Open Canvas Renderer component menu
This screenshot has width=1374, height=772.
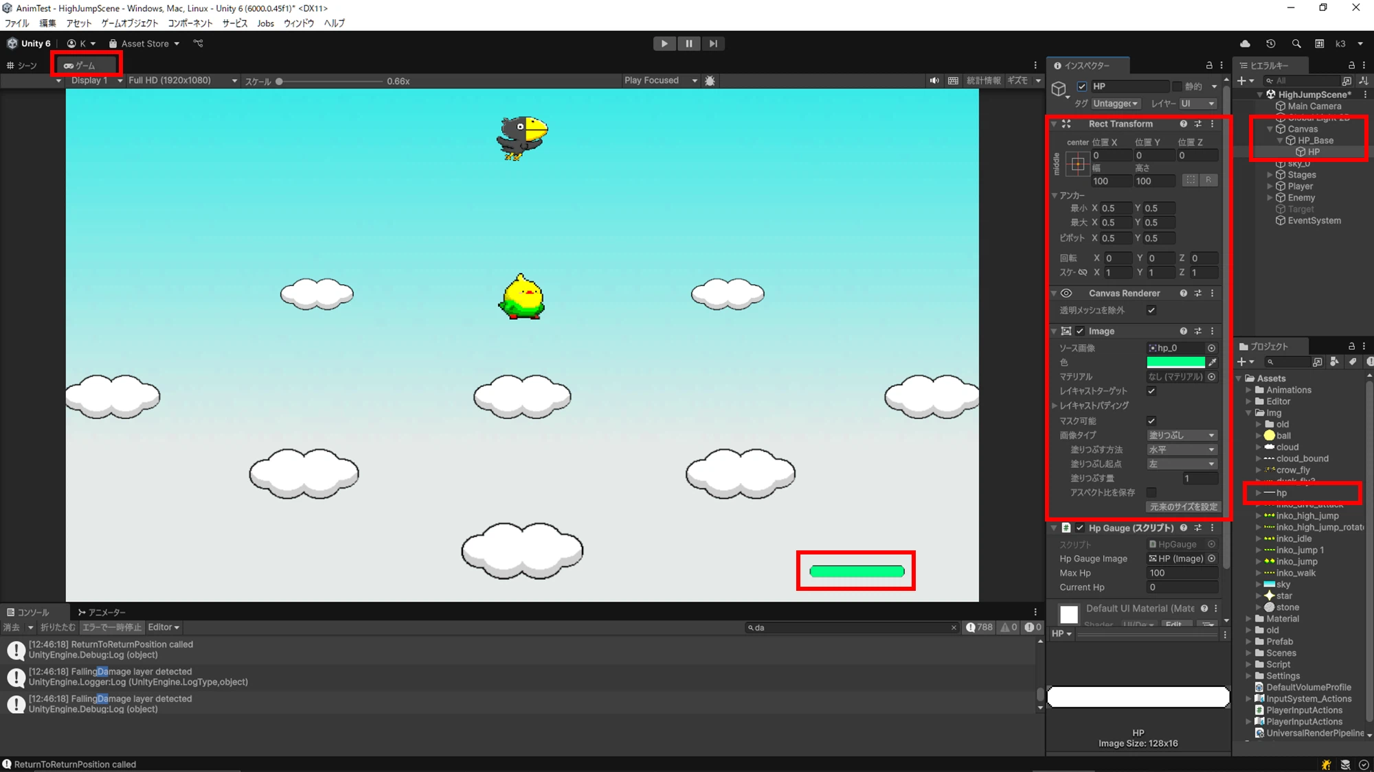(x=1213, y=293)
